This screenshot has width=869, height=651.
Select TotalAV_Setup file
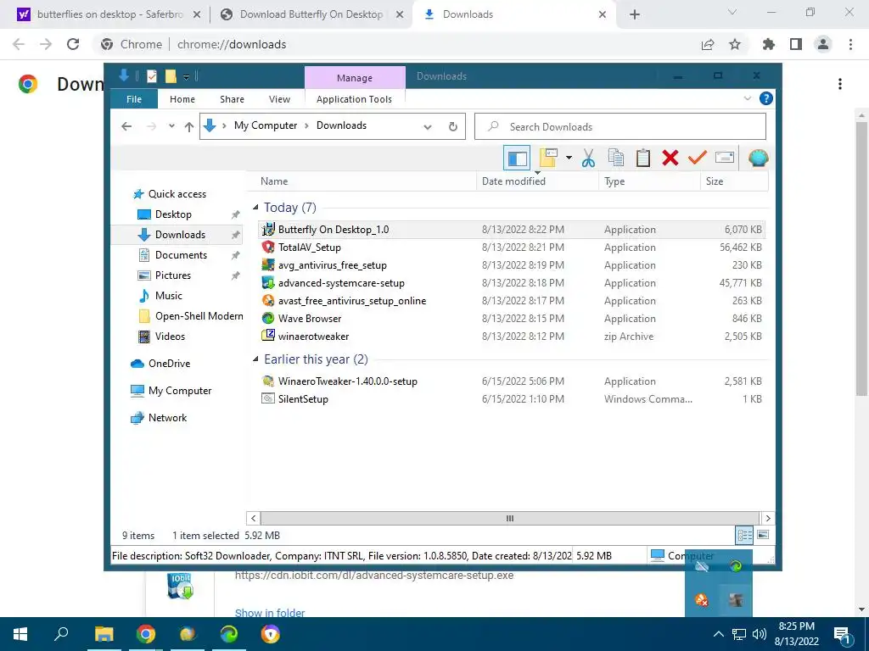(512, 248)
